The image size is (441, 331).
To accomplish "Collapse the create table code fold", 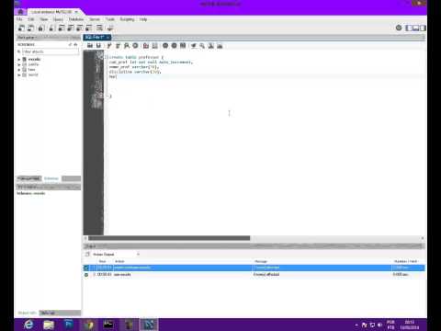I will pyautogui.click(x=106, y=57).
